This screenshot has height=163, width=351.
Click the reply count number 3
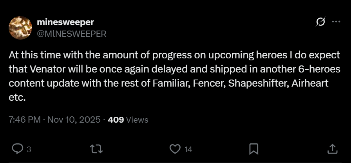point(29,149)
